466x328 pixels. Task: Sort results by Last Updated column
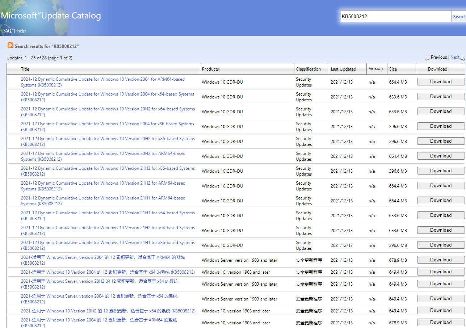point(343,69)
